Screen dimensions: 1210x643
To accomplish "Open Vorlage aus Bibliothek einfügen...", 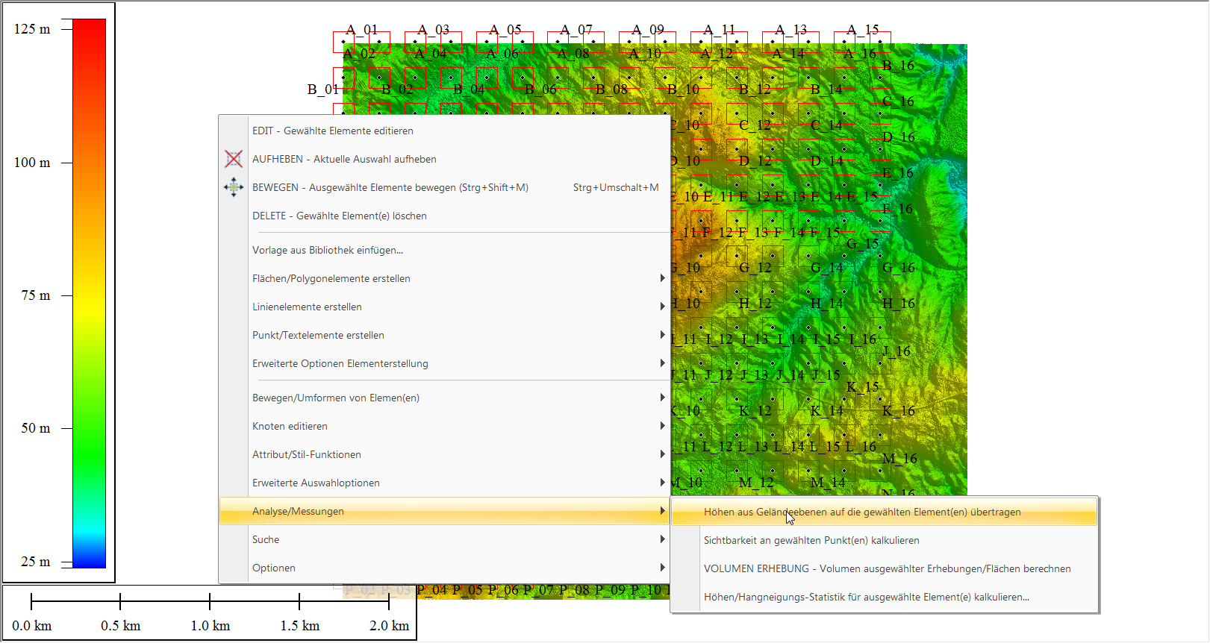I will [x=444, y=250].
